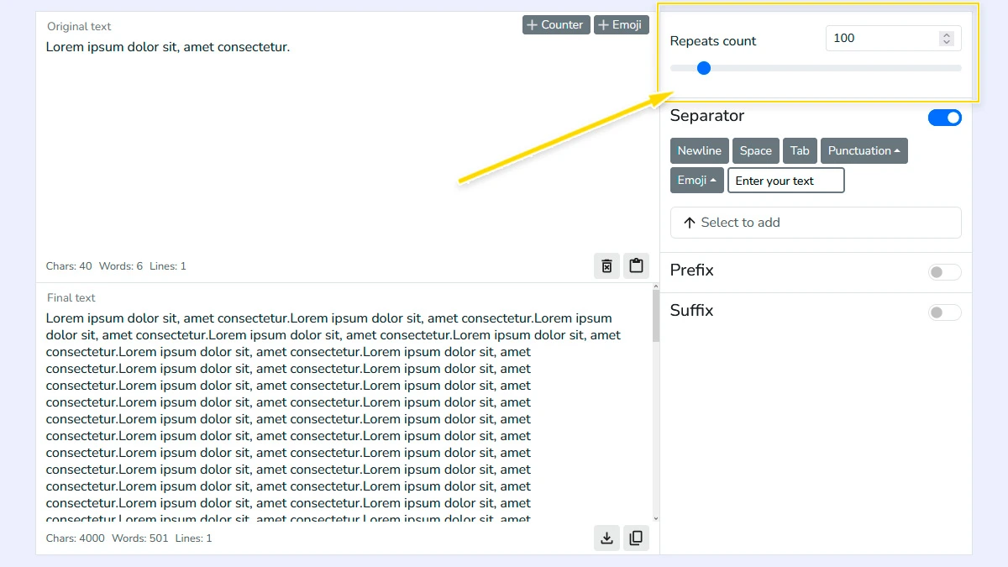Download the Final text result
The width and height of the screenshot is (1008, 567).
(x=606, y=538)
